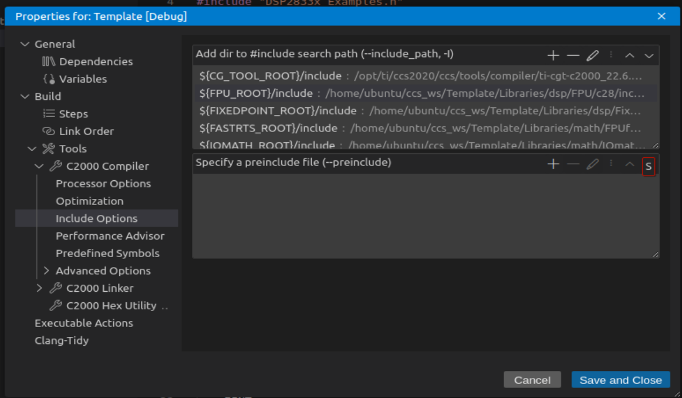
Task: Select General category label
Action: click(55, 44)
